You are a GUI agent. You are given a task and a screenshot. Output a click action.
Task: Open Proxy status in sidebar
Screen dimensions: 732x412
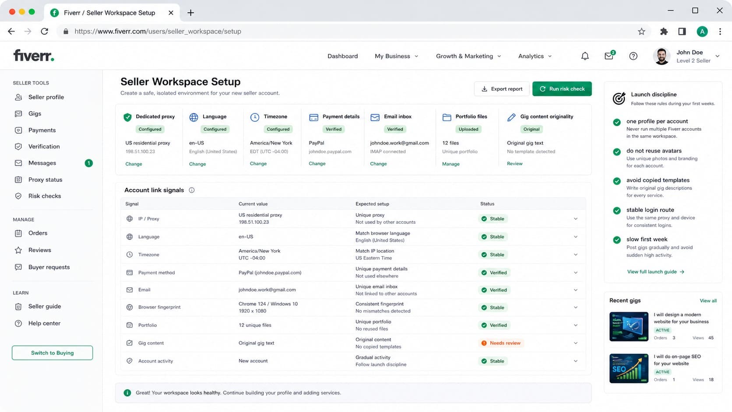(45, 180)
